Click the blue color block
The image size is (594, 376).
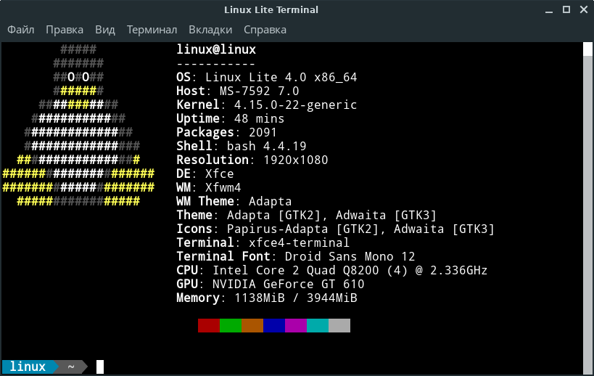[274, 326]
